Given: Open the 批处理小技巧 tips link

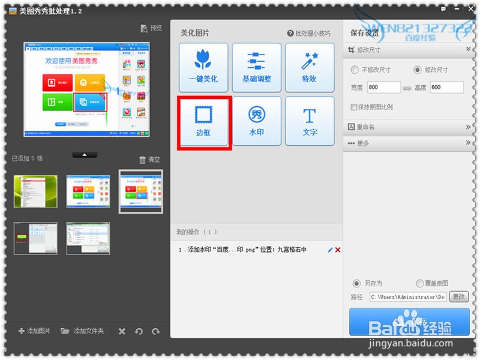Looking at the screenshot, I should pos(309,33).
